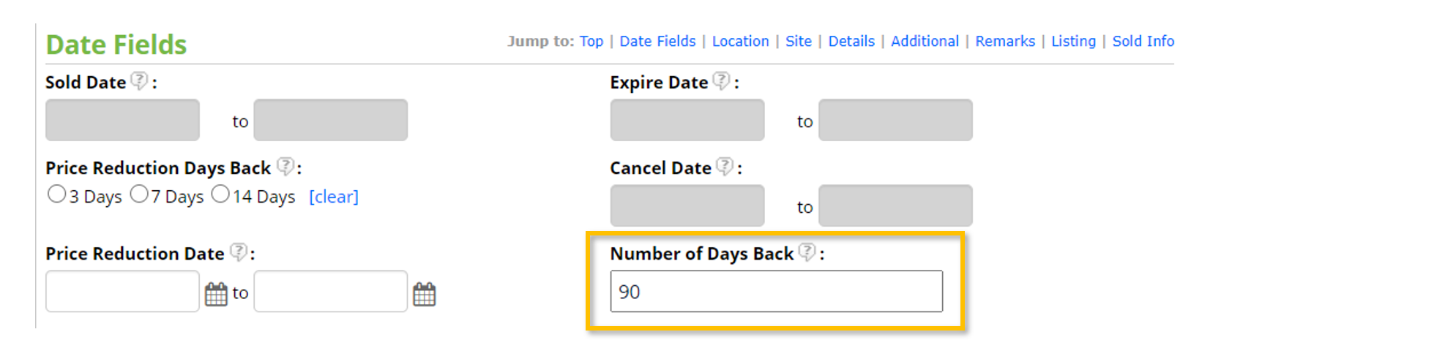This screenshot has width=1456, height=351.
Task: Click the Price Reduction Date start field
Action: [122, 292]
